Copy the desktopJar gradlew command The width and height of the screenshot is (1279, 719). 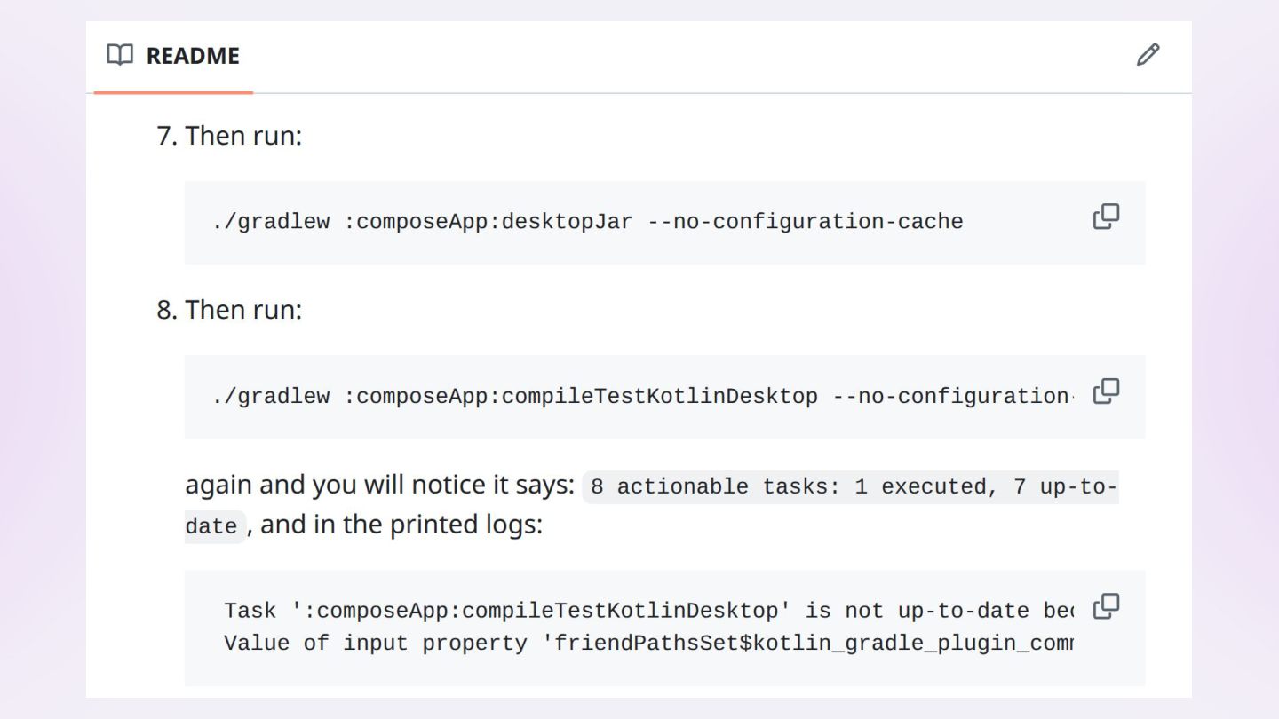pos(1106,217)
